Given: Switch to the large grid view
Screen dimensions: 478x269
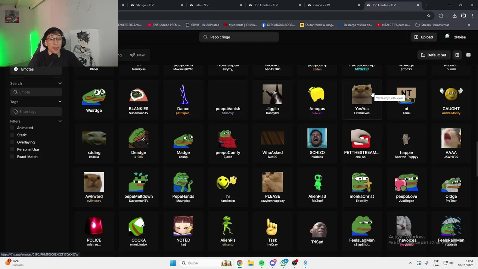Looking at the screenshot, I should [x=457, y=55].
